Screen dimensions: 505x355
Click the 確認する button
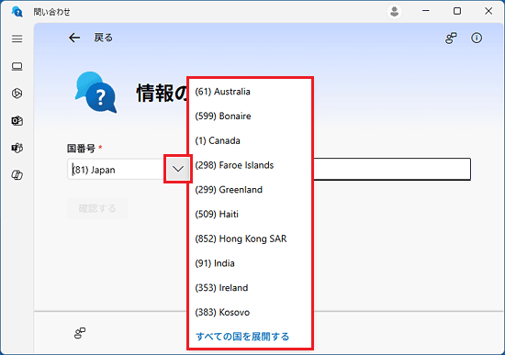point(97,208)
